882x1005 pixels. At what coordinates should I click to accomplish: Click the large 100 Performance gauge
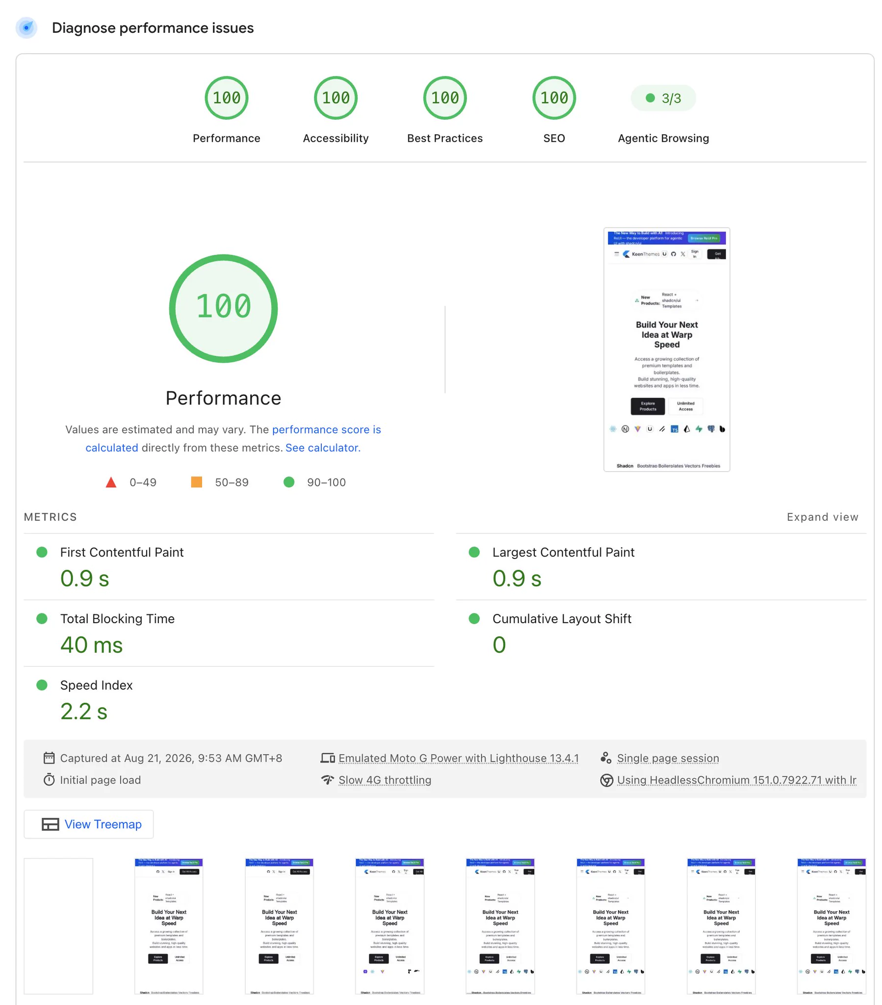[223, 308]
